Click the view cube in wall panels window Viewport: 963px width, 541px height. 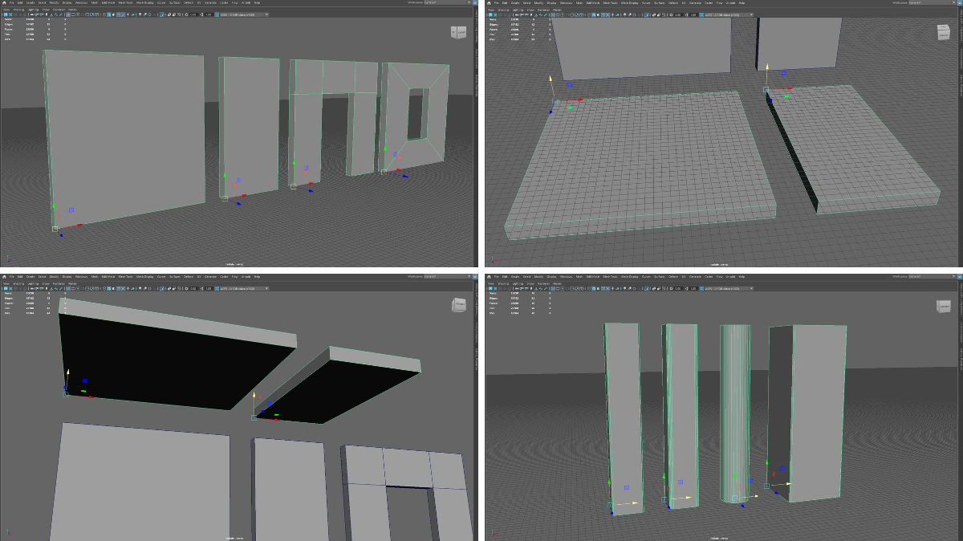pos(457,32)
